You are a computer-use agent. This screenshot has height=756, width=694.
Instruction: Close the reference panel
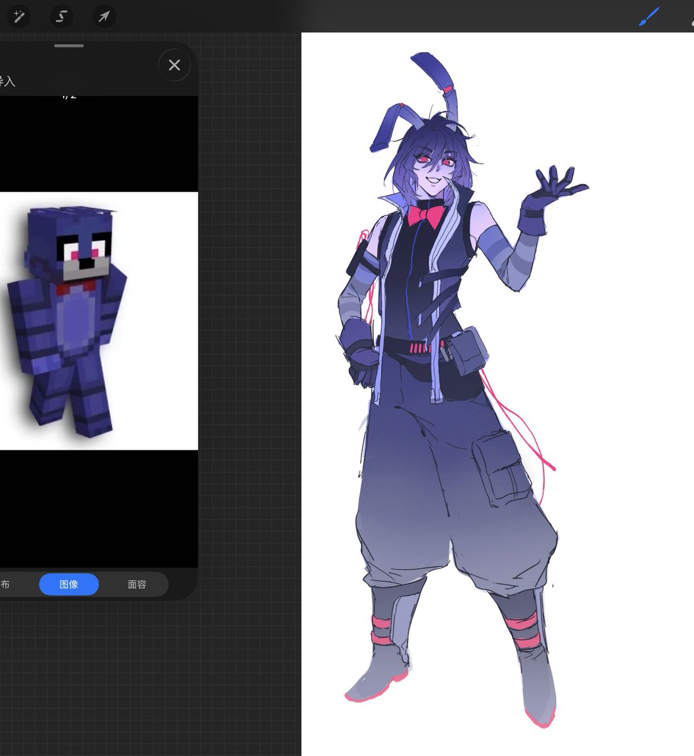click(174, 65)
